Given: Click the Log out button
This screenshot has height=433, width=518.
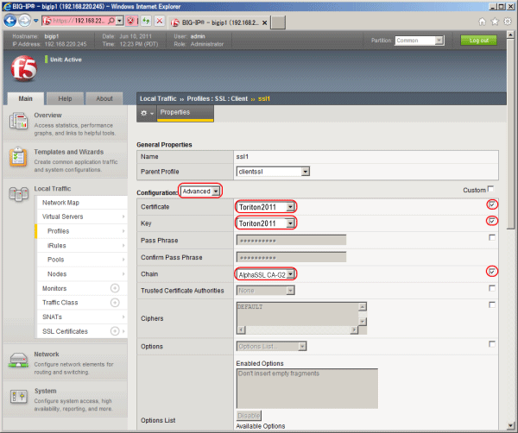Looking at the screenshot, I should (478, 41).
